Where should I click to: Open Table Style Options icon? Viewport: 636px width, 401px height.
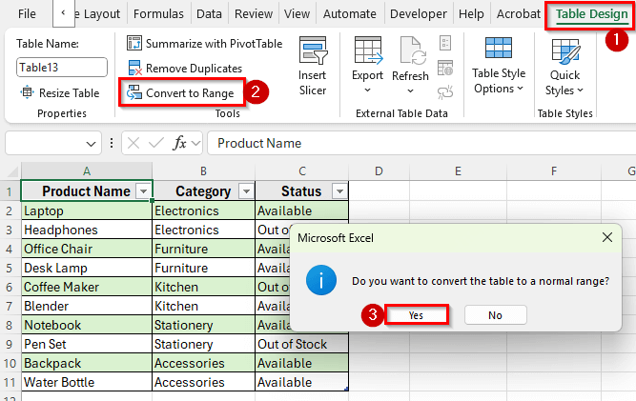(x=499, y=48)
